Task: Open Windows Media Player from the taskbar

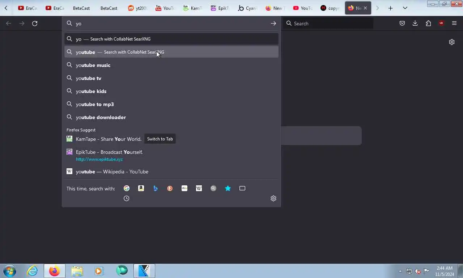Action: tap(99, 271)
